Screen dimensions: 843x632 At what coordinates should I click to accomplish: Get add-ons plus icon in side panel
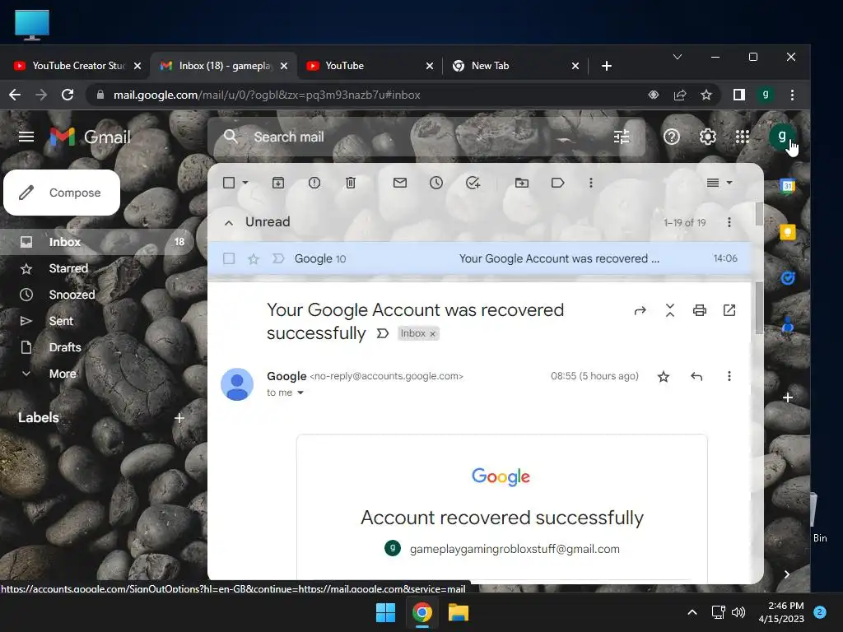(788, 397)
